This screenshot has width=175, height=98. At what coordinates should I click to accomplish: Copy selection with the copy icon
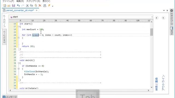pyautogui.click(x=32, y=5)
